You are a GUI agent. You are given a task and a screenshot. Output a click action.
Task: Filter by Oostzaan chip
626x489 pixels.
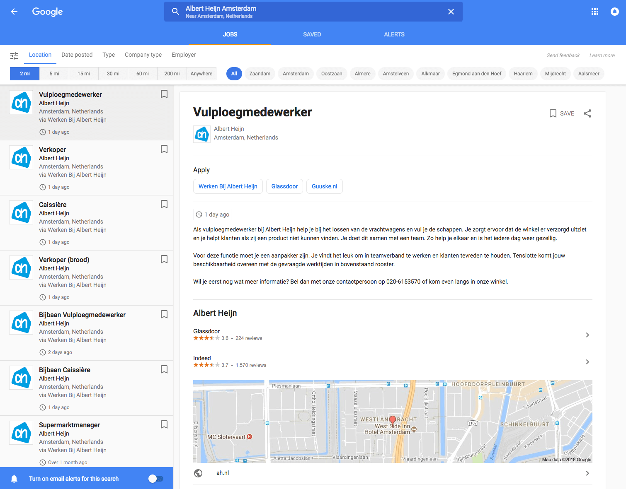(x=332, y=74)
